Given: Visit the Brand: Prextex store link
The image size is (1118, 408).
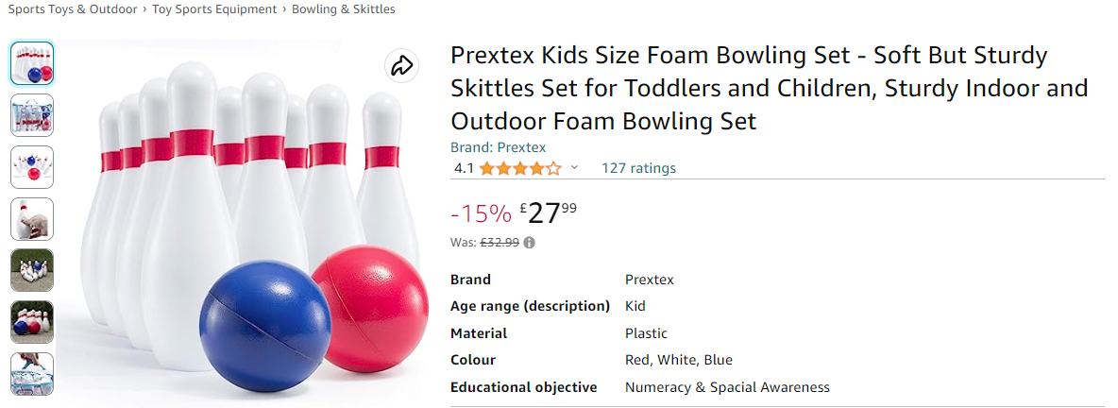Looking at the screenshot, I should pyautogui.click(x=498, y=147).
